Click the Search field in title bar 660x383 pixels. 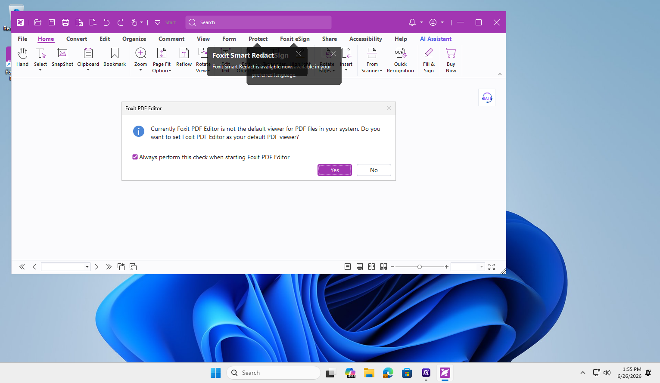pyautogui.click(x=258, y=22)
